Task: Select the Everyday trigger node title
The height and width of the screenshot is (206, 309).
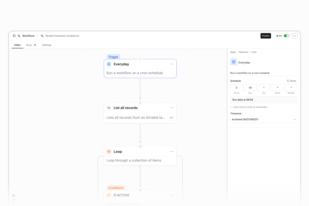Action: (x=121, y=64)
